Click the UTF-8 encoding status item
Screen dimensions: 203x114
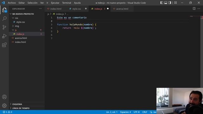coord(136,112)
